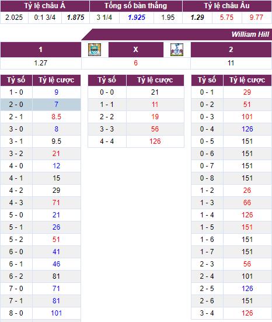Screen dimensions: 272x322
Task: Click the home team crest icon
Action: coord(95,50)
